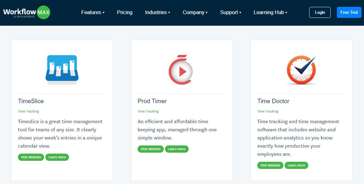Click Time Tracking tag under Prod Timer
The image size is (364, 184).
(148, 111)
